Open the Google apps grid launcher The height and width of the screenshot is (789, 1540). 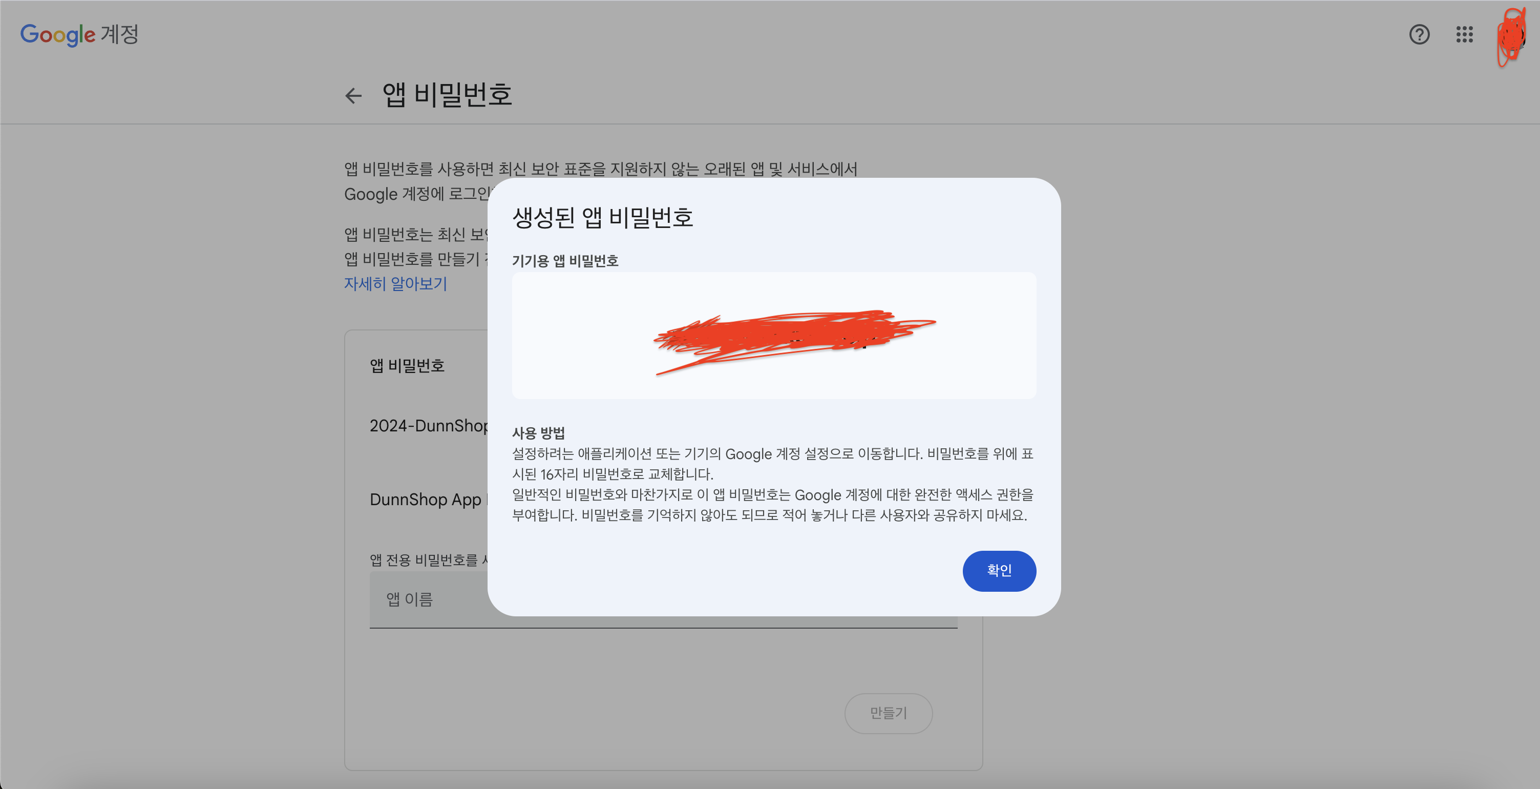pyautogui.click(x=1464, y=35)
